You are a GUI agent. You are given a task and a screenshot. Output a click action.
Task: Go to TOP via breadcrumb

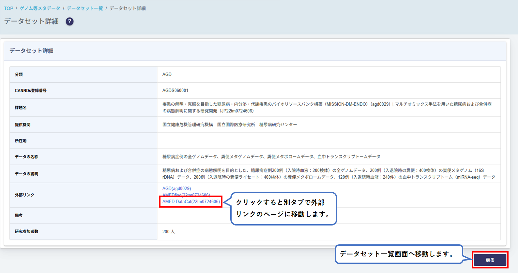click(x=8, y=8)
